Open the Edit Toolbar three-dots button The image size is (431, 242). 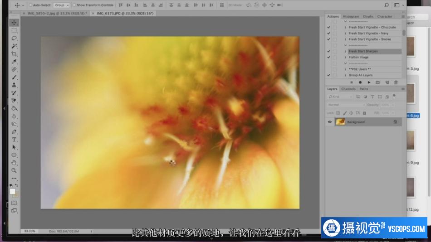pyautogui.click(x=14, y=178)
